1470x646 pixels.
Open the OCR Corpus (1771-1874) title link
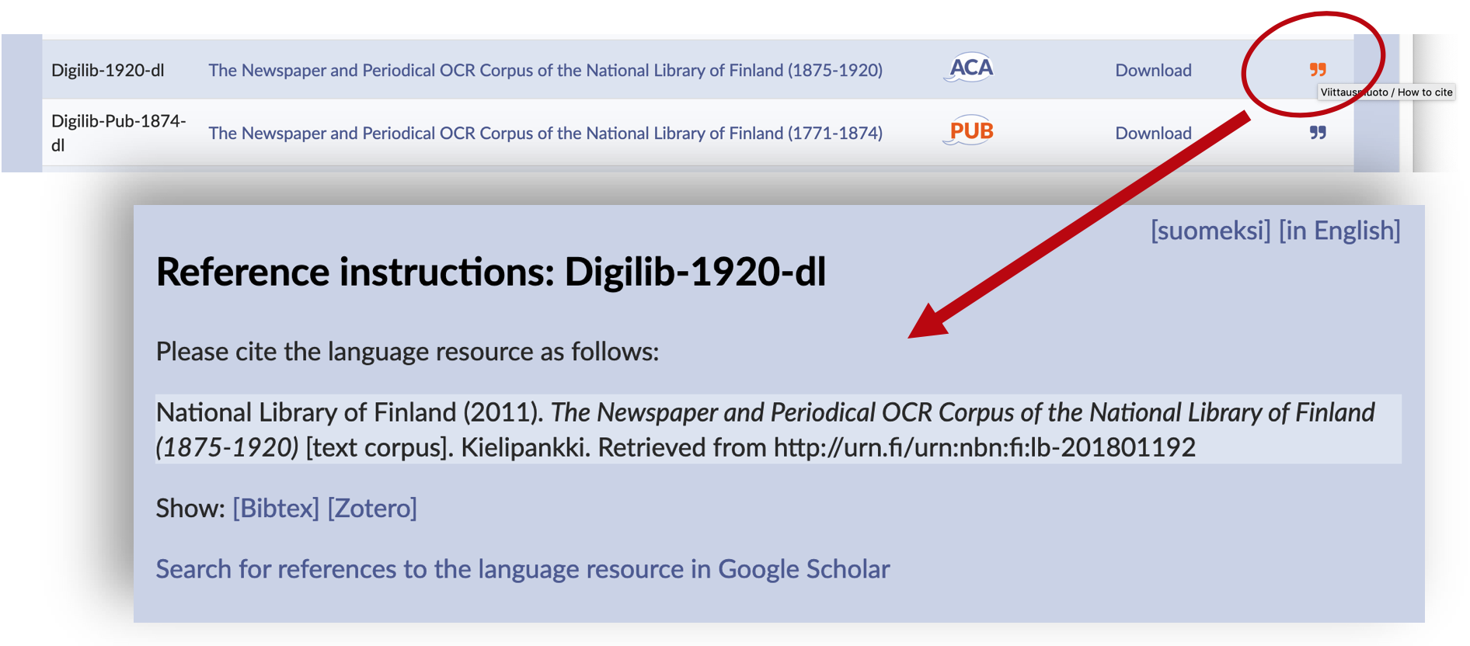(545, 134)
